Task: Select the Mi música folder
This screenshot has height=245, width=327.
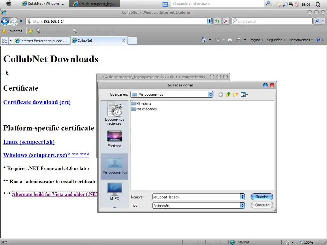Action: pos(141,104)
